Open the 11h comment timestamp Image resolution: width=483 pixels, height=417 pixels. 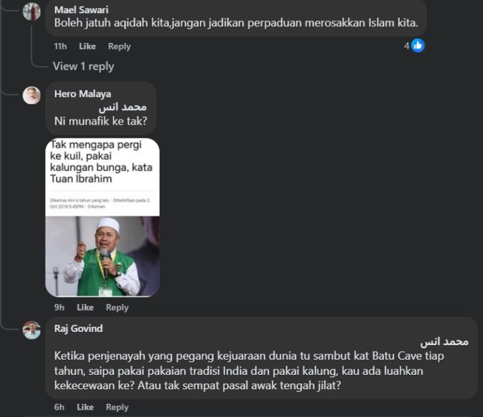[60, 46]
